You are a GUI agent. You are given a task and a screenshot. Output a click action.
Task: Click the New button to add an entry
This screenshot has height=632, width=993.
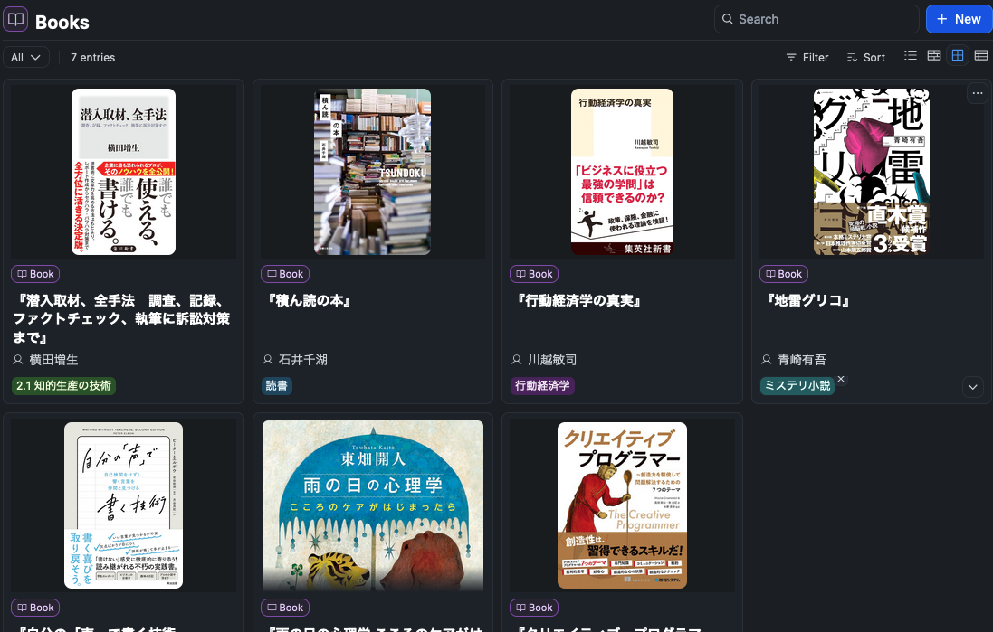pyautogui.click(x=959, y=18)
